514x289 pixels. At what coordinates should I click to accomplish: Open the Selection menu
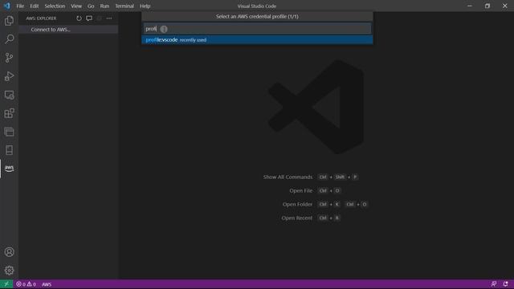(x=55, y=6)
